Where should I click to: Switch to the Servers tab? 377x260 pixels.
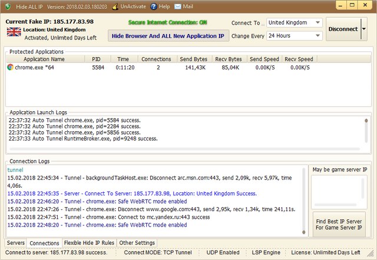point(16,243)
